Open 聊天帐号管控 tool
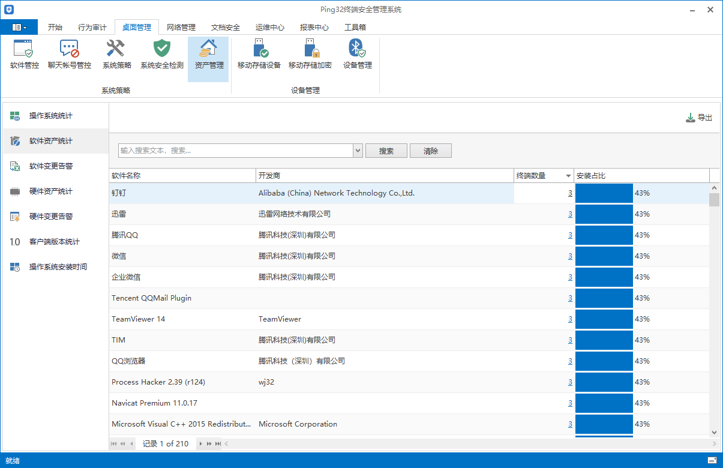723x468 pixels. click(x=70, y=55)
